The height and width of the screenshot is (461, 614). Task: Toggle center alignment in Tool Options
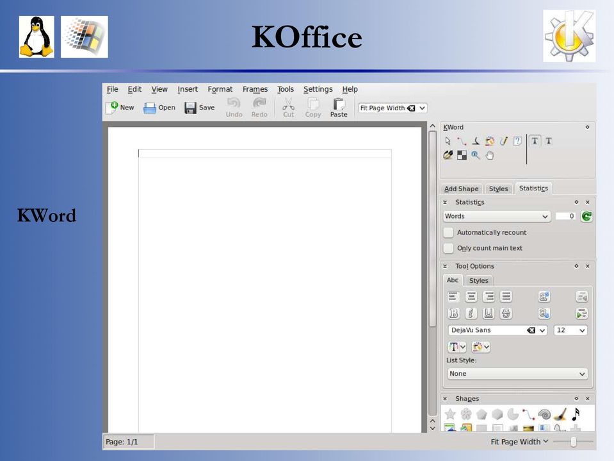[471, 297]
